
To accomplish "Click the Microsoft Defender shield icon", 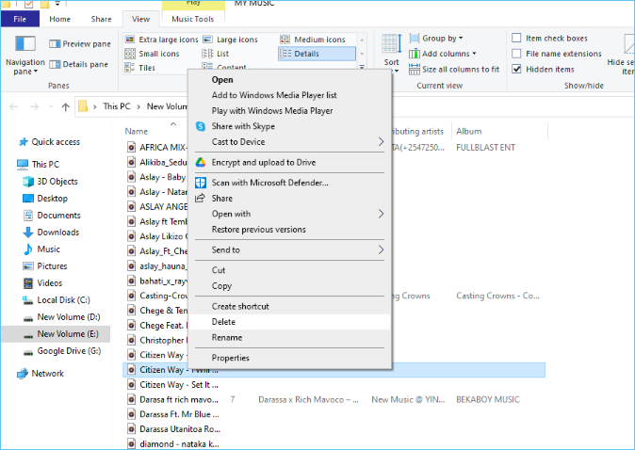I will 200,183.
